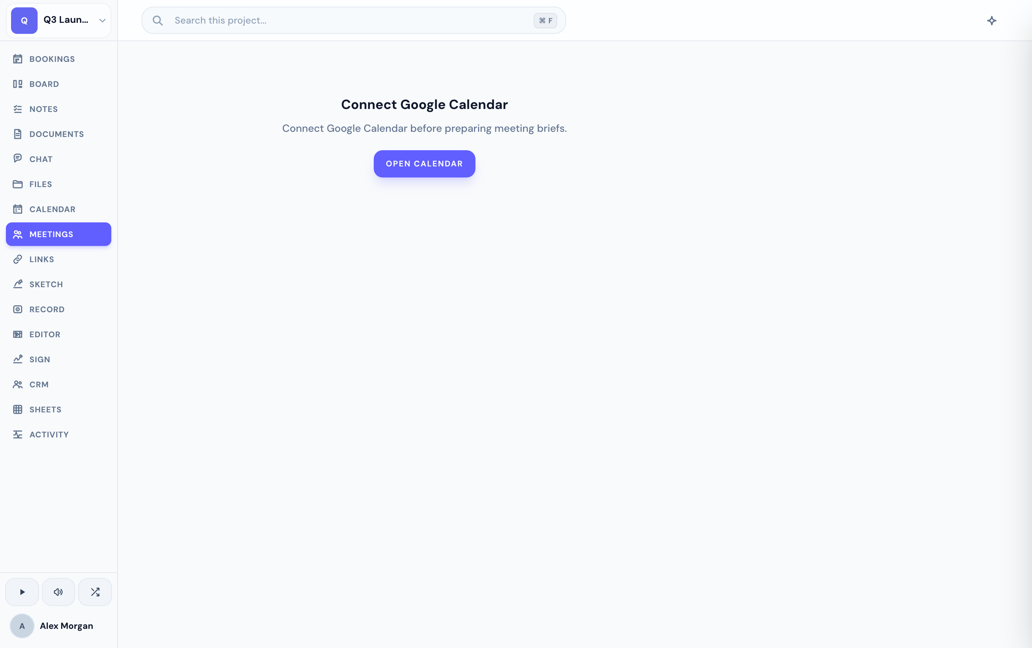The height and width of the screenshot is (648, 1032).
Task: Expand the Q3 Launch project switcher
Action: 58,20
